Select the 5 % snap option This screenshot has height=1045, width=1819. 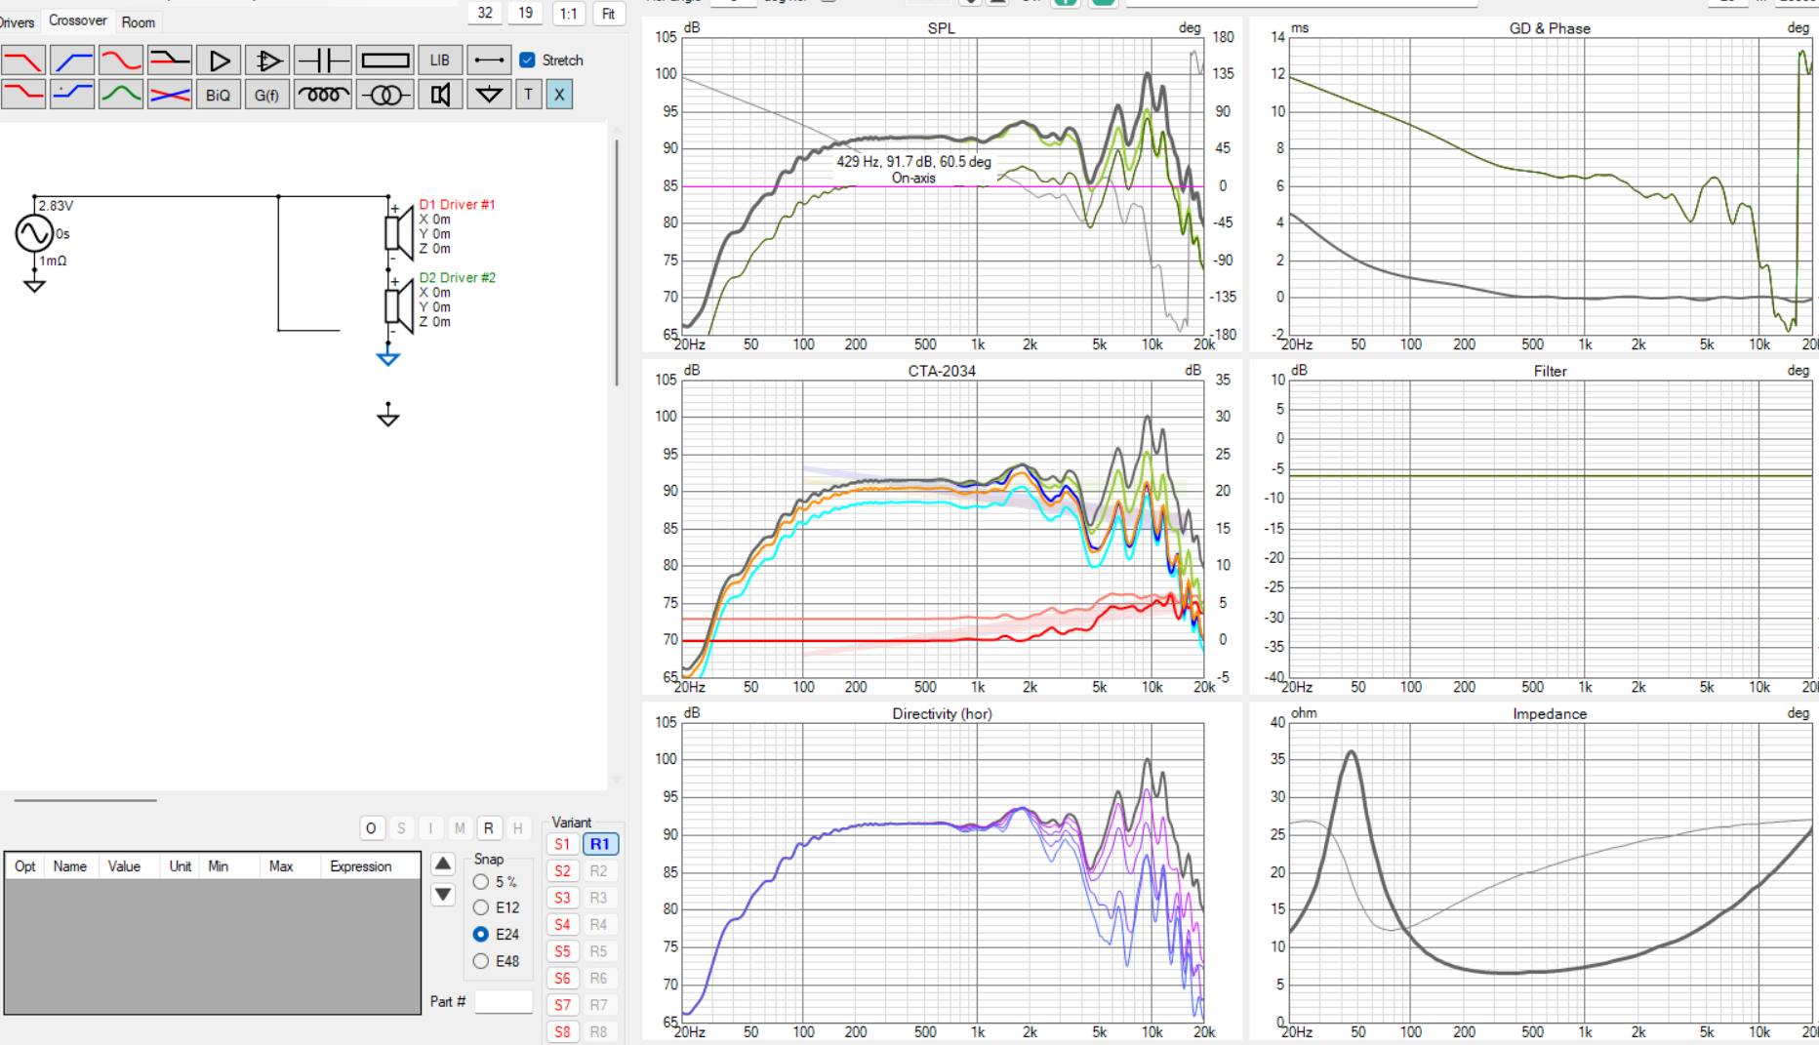point(481,881)
